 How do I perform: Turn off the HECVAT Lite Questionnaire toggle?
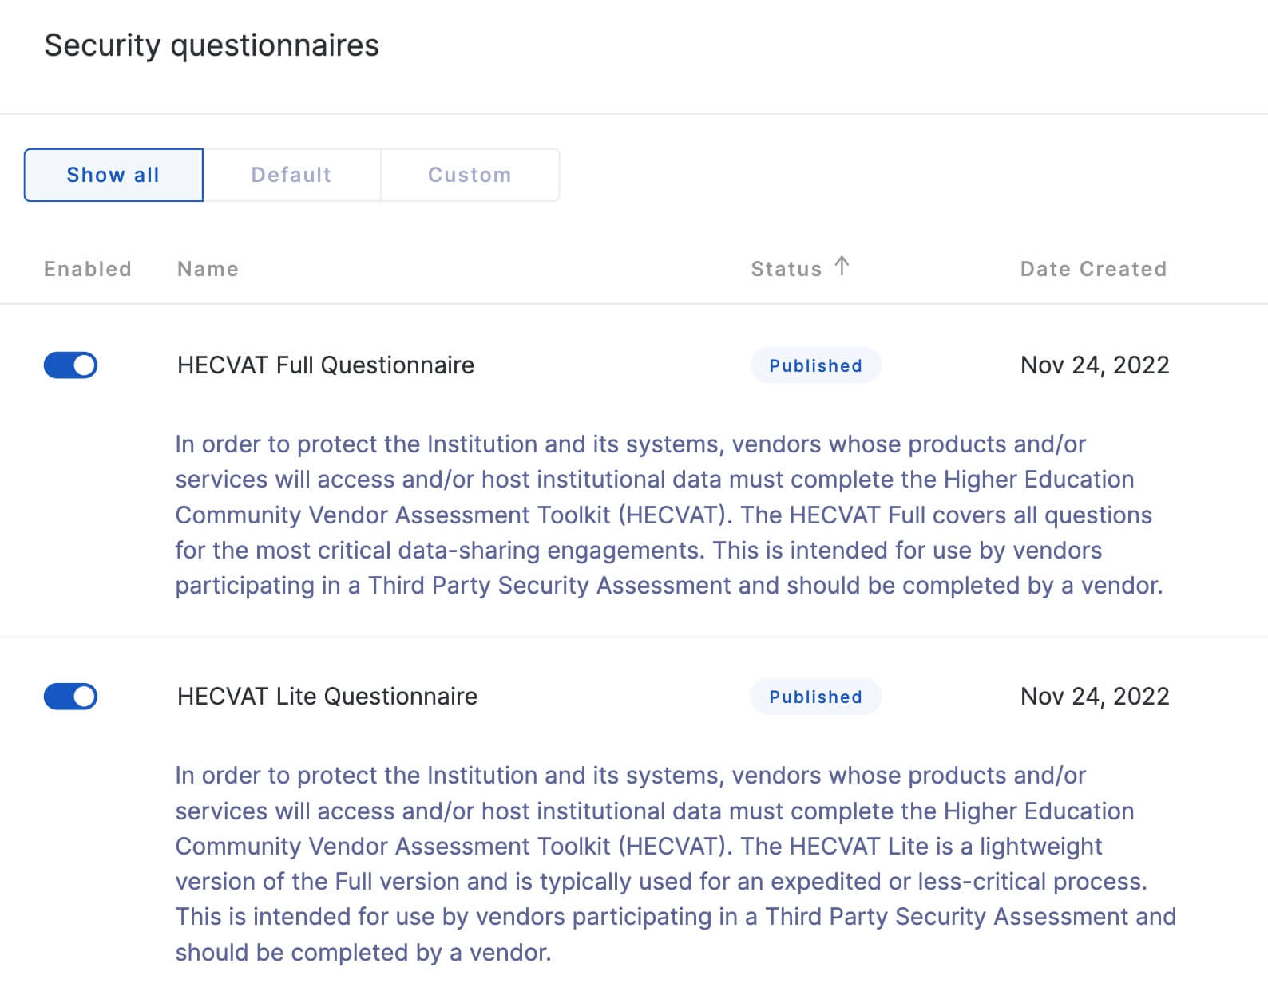[x=71, y=697]
